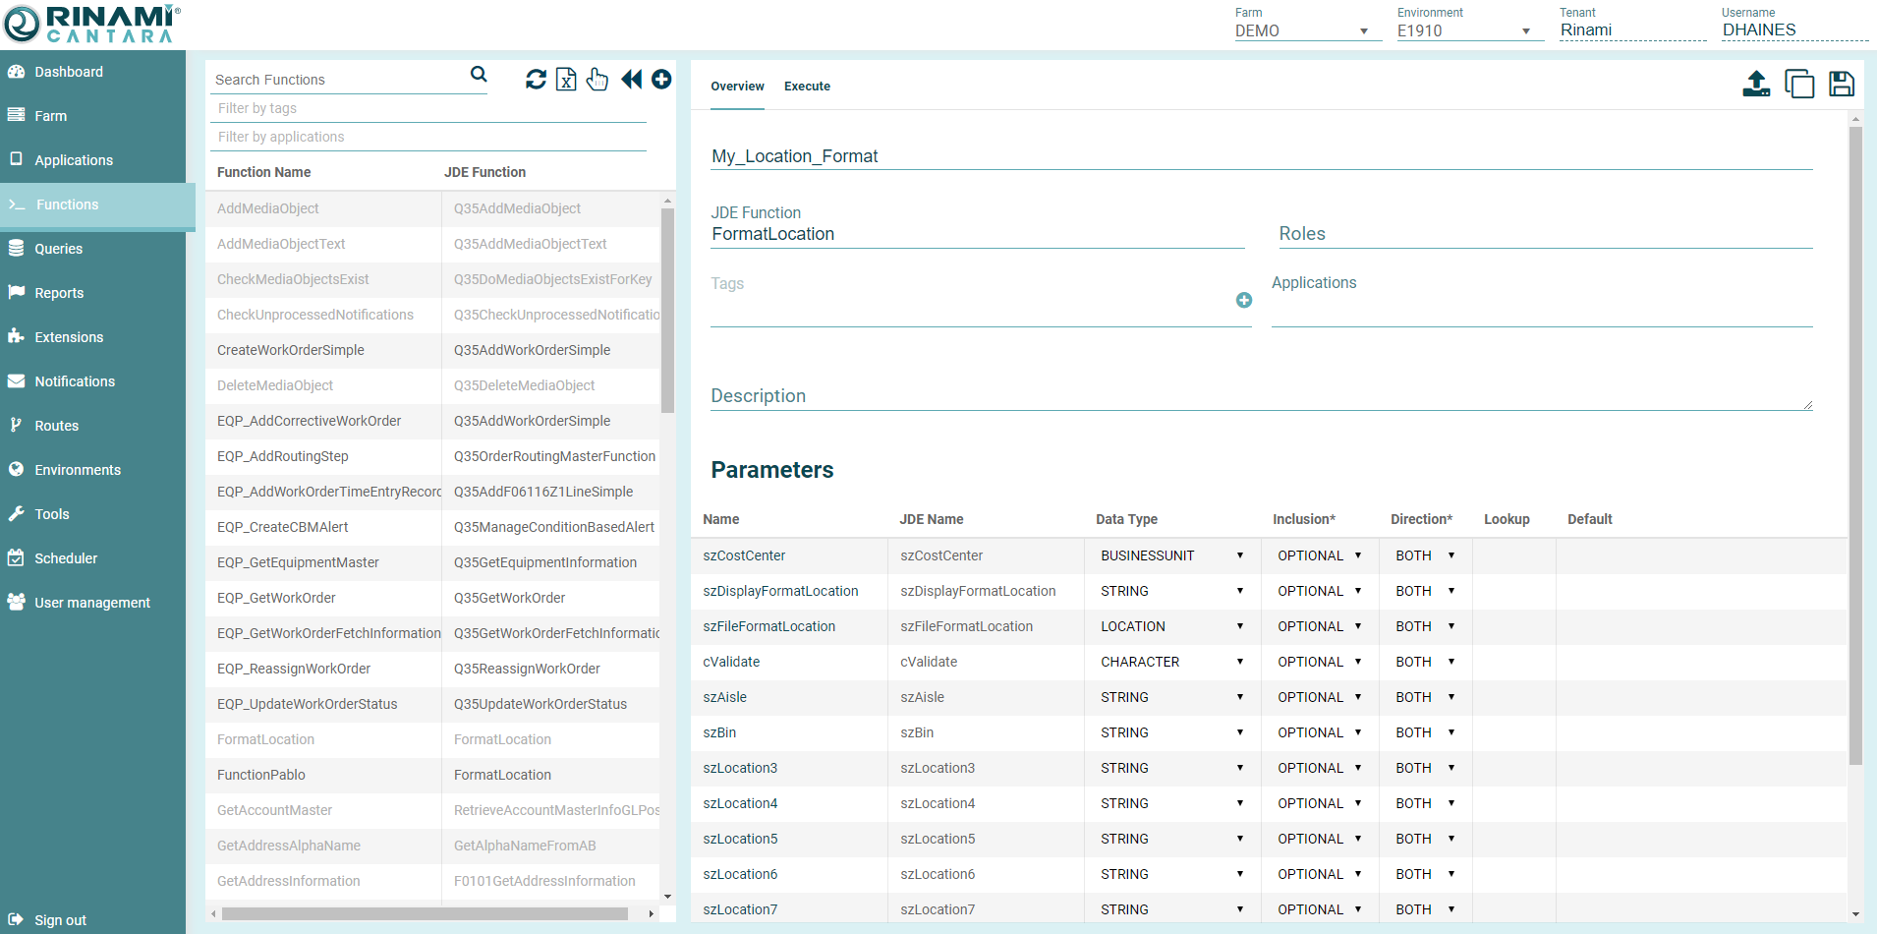Open the Environment E1910 dropdown
This screenshot has height=934, width=1877.
[x=1464, y=31]
